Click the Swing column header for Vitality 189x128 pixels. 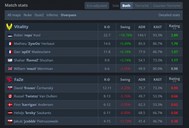(125, 27)
